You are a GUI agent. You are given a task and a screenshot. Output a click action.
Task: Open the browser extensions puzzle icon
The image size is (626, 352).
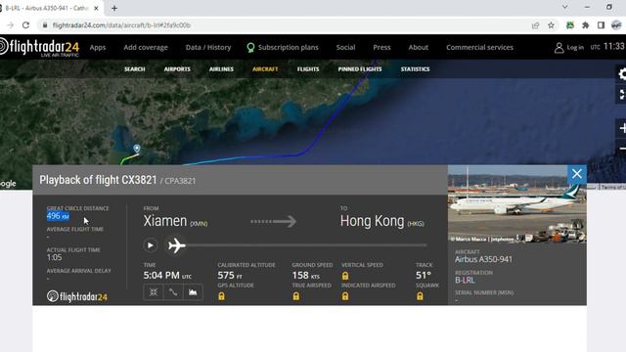(x=585, y=25)
